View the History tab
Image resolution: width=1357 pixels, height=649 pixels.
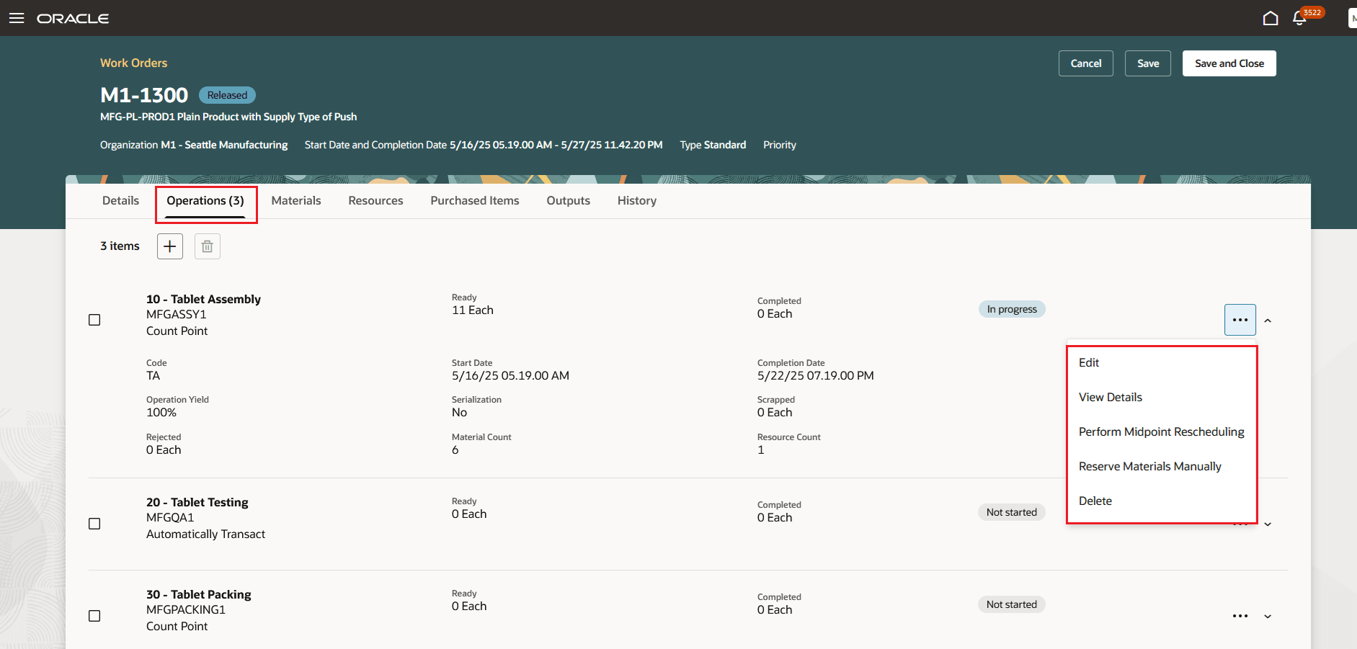click(637, 201)
